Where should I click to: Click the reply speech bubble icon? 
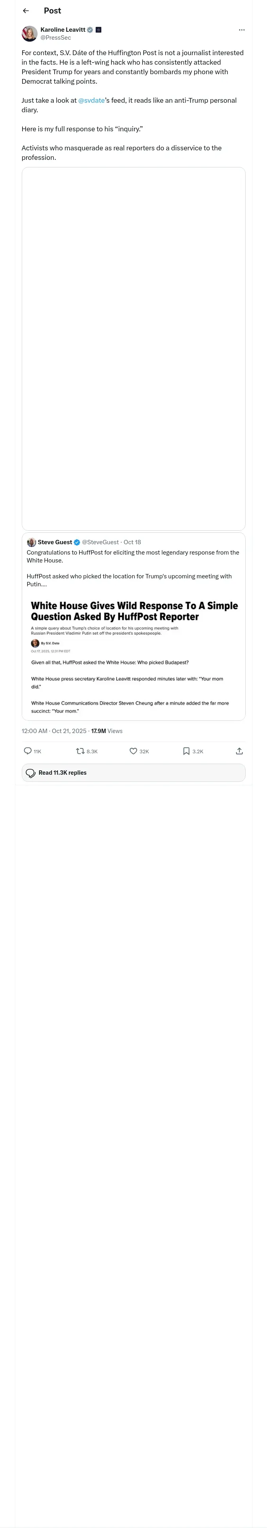(x=28, y=751)
